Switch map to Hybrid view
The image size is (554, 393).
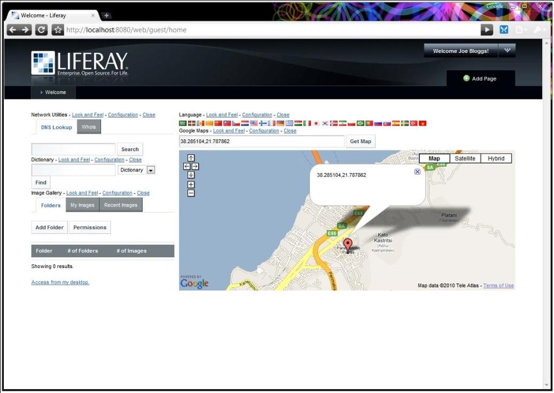496,158
